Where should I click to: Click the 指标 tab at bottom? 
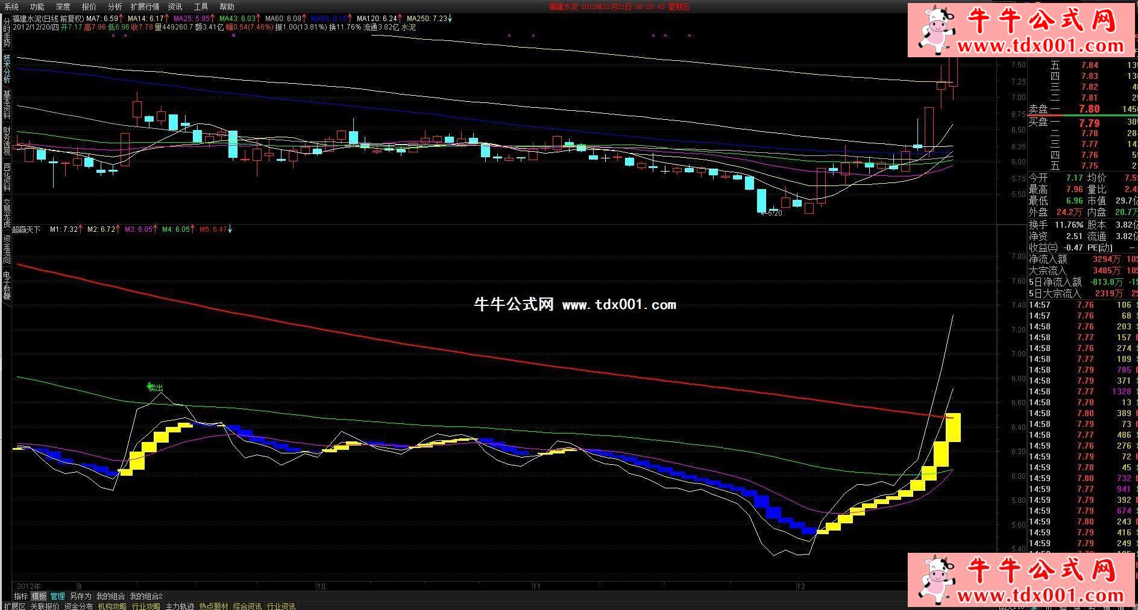coord(20,596)
